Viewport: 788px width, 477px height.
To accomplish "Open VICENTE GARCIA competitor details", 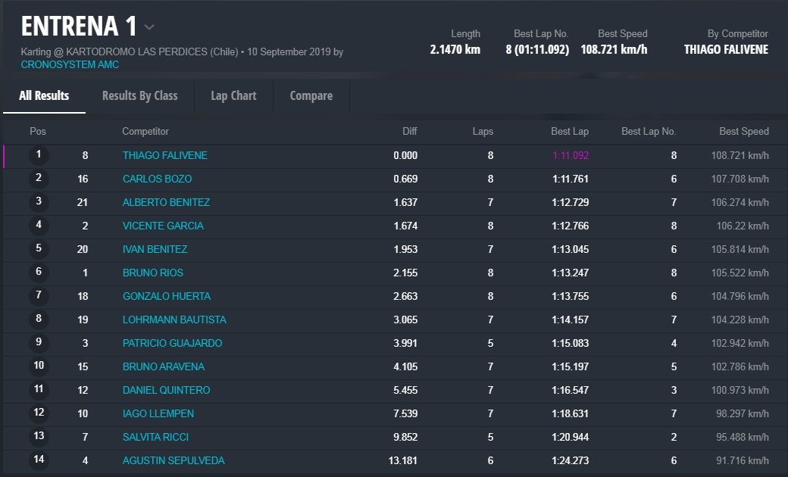I will pyautogui.click(x=163, y=226).
